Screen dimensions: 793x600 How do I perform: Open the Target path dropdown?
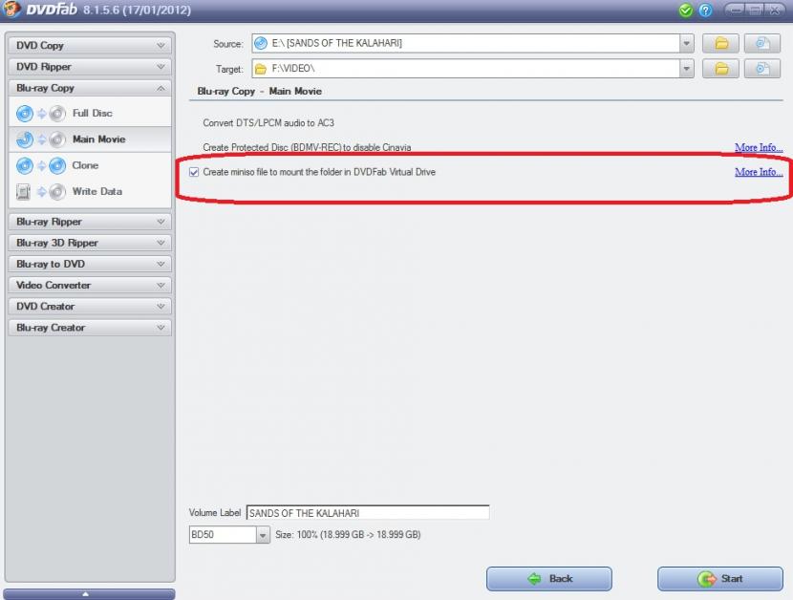click(686, 68)
